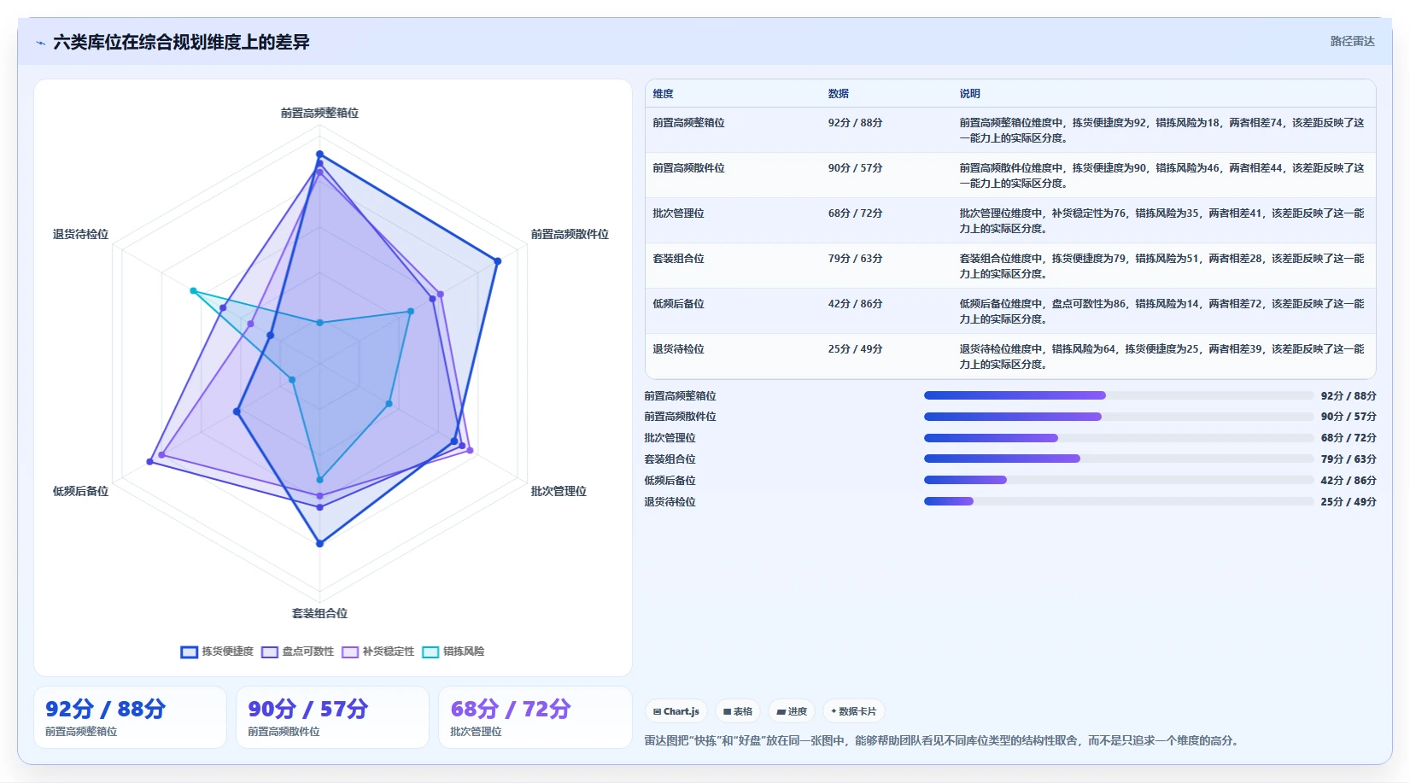This screenshot has width=1410, height=783.
Task: Click the Chart.js chip icon
Action: coord(657,711)
